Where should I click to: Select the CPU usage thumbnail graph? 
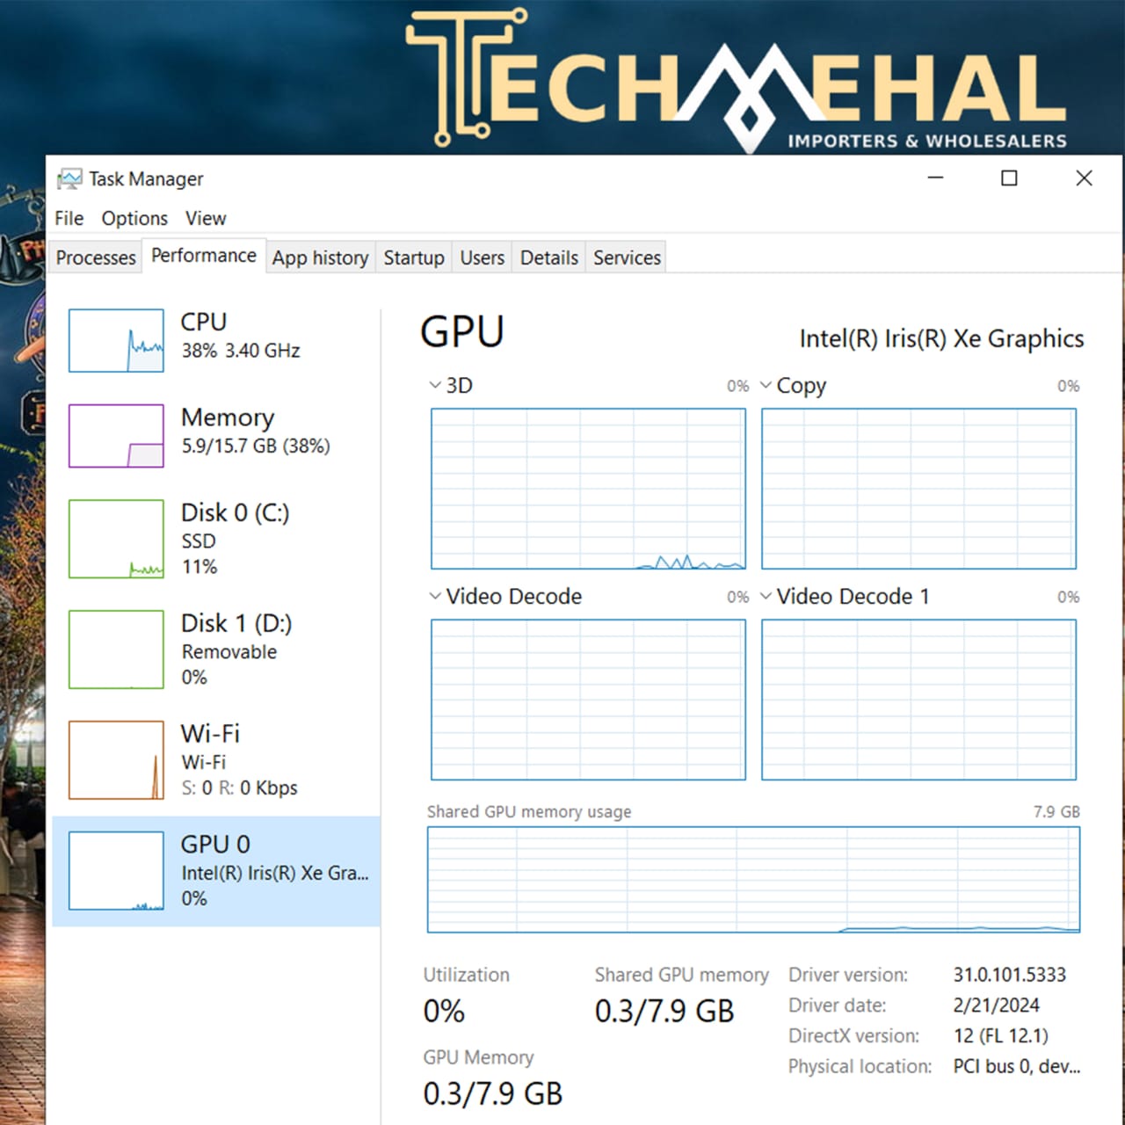[116, 340]
